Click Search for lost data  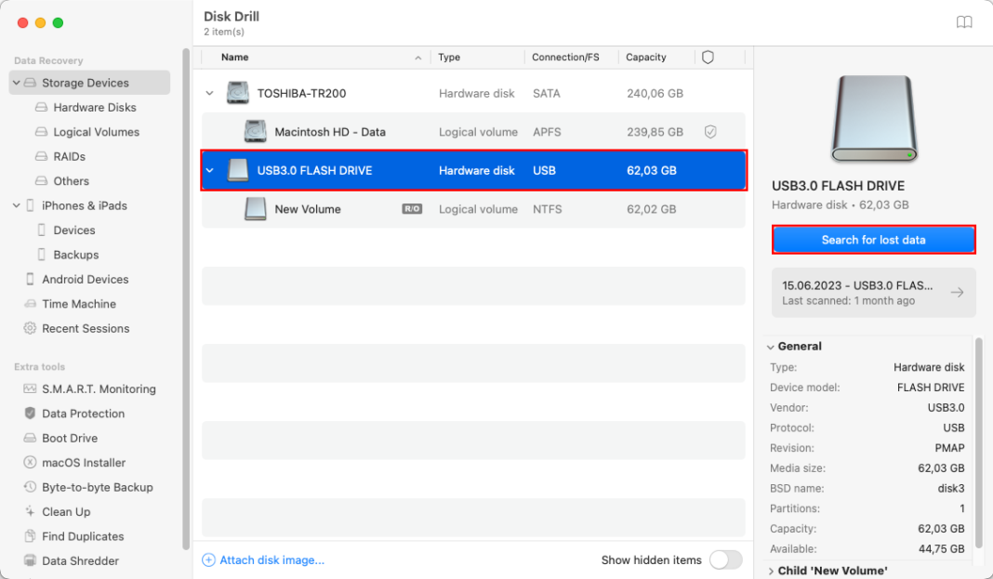pyautogui.click(x=873, y=240)
